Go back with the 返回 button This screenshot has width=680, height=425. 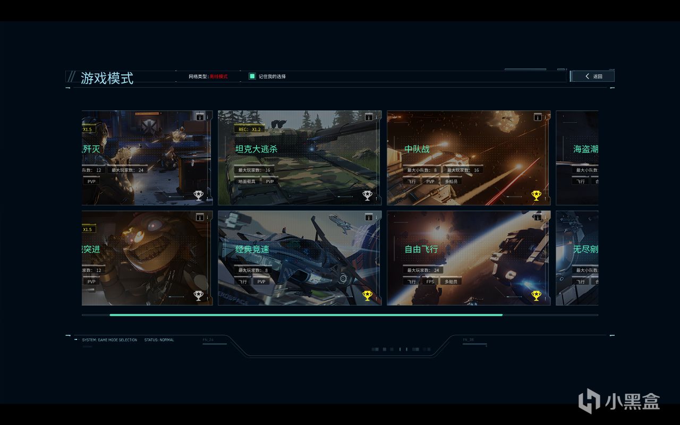click(593, 76)
